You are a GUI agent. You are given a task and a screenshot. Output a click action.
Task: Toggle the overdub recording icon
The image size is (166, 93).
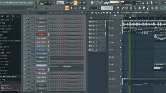click(80, 3)
